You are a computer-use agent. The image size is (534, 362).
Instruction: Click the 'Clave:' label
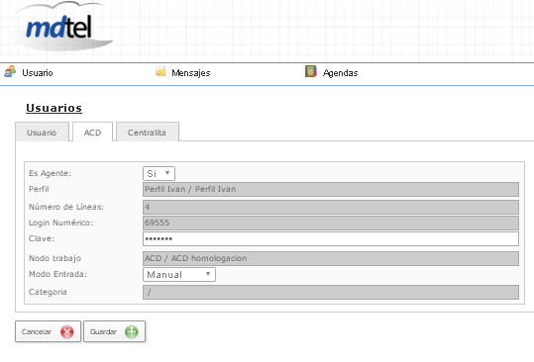[42, 238]
